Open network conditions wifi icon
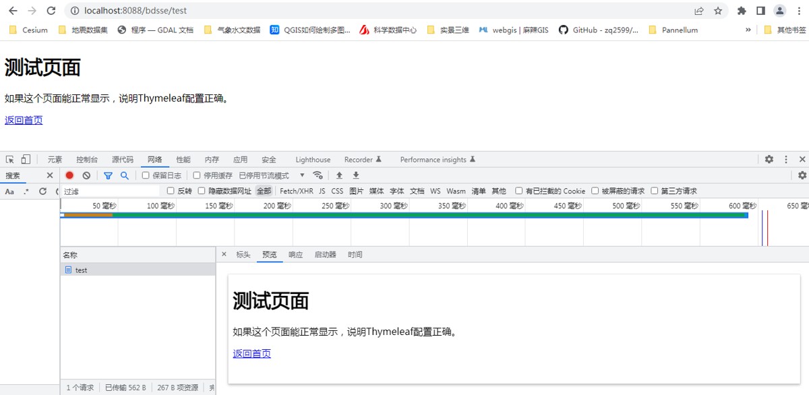Viewport: 809px width, 395px height. click(x=318, y=175)
